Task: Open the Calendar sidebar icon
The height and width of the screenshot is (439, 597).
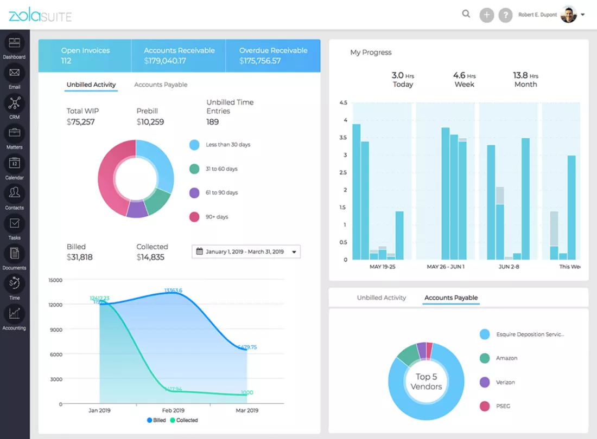Action: pyautogui.click(x=15, y=164)
